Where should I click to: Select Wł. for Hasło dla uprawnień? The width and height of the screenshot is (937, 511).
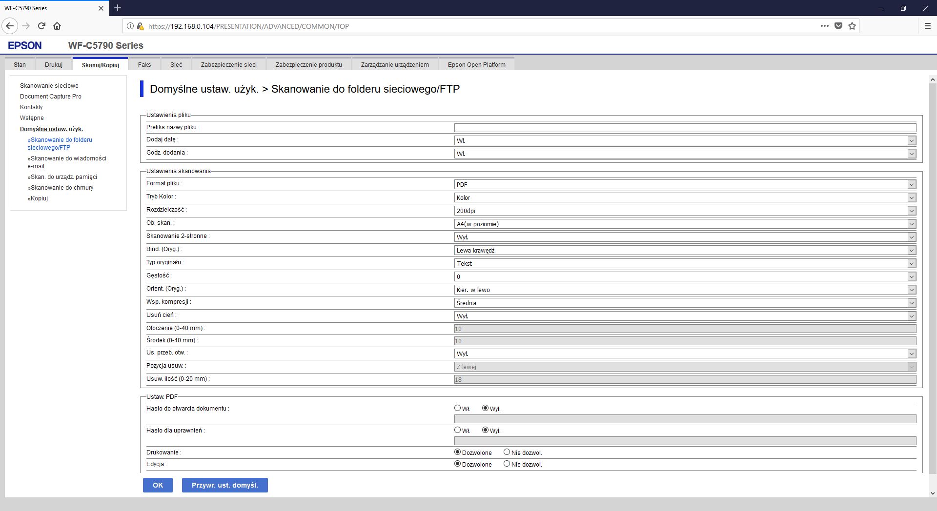coord(457,430)
